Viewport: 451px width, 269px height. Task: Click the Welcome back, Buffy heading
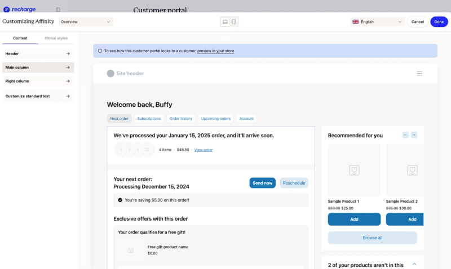(139, 105)
